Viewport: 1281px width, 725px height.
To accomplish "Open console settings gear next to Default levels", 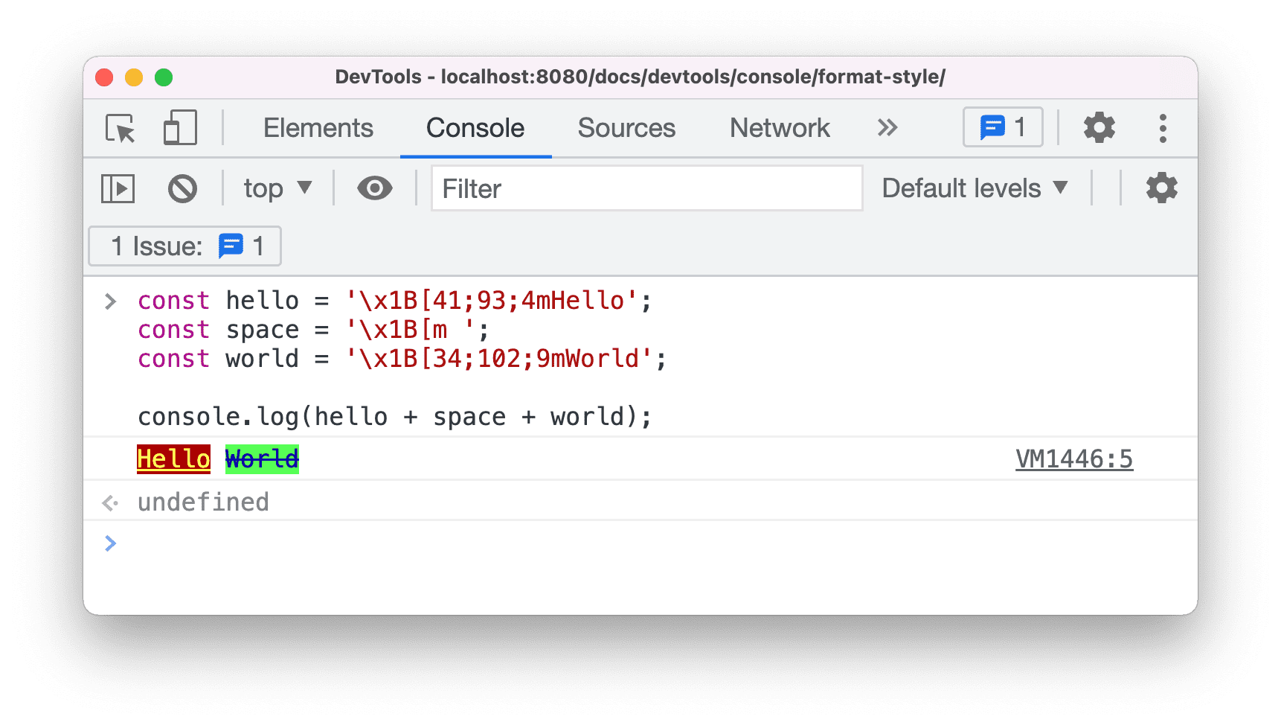I will 1161,188.
